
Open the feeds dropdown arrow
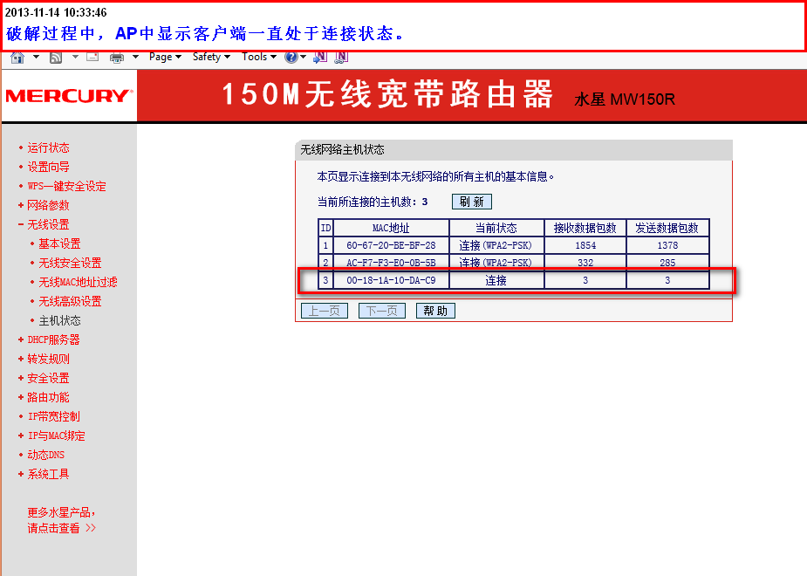(75, 57)
